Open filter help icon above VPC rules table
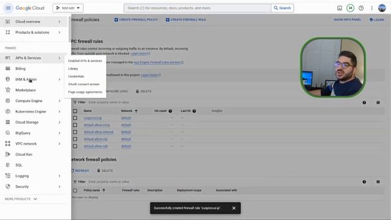Image resolution: width=391 pixels, height=220 pixels. point(364,103)
